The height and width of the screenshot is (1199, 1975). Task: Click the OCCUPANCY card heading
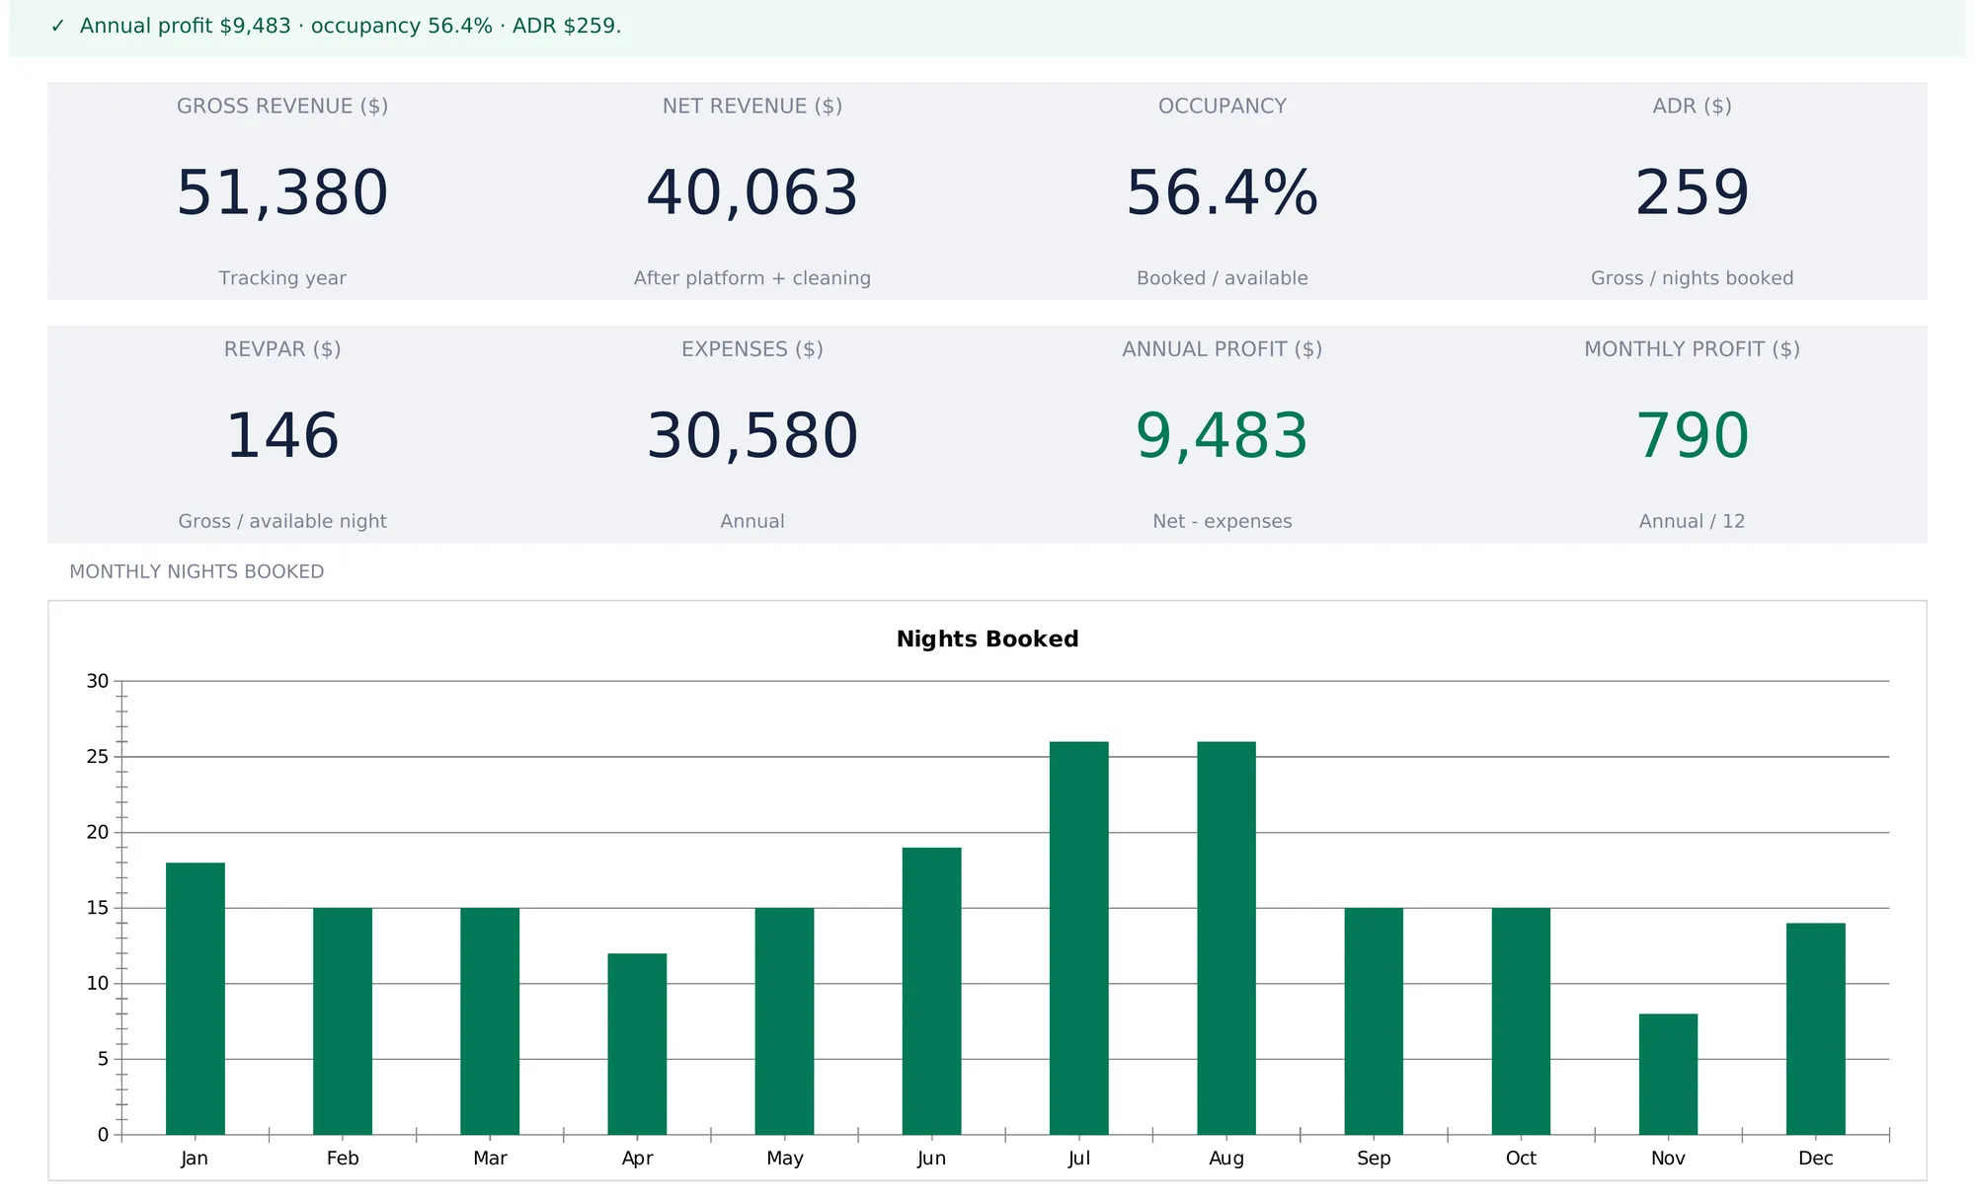point(1223,106)
